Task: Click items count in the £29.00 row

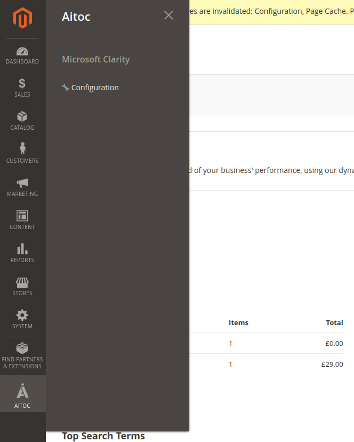Action: (230, 364)
